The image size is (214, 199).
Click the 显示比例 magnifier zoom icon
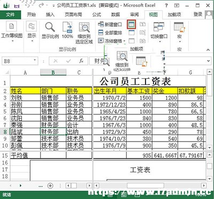(50, 27)
